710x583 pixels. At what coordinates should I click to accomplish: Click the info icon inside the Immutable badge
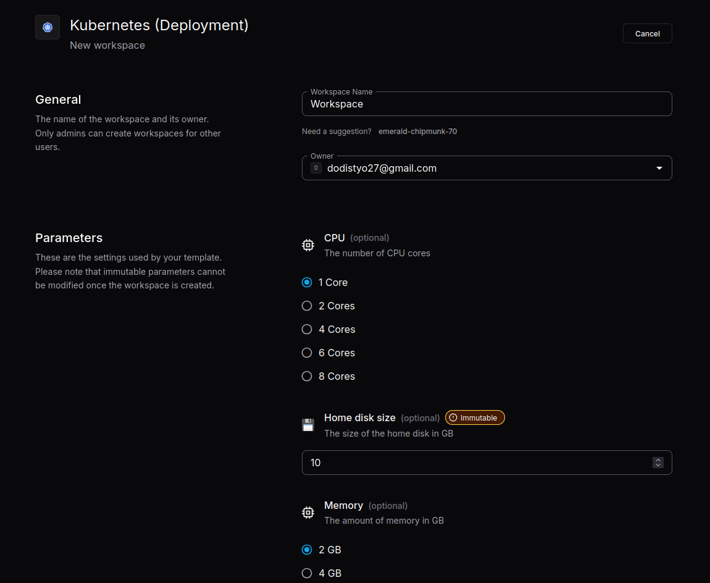pyautogui.click(x=453, y=417)
